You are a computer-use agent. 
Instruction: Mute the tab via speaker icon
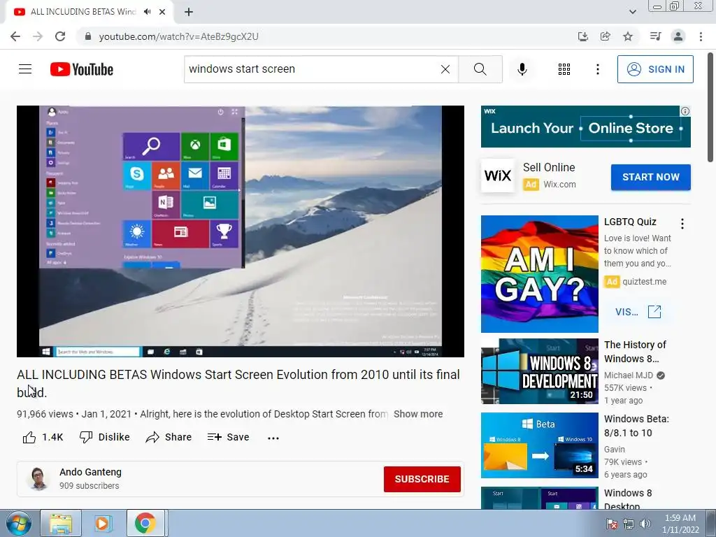pyautogui.click(x=147, y=12)
